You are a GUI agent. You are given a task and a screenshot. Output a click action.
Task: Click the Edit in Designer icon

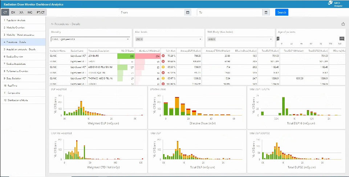[330, 3]
